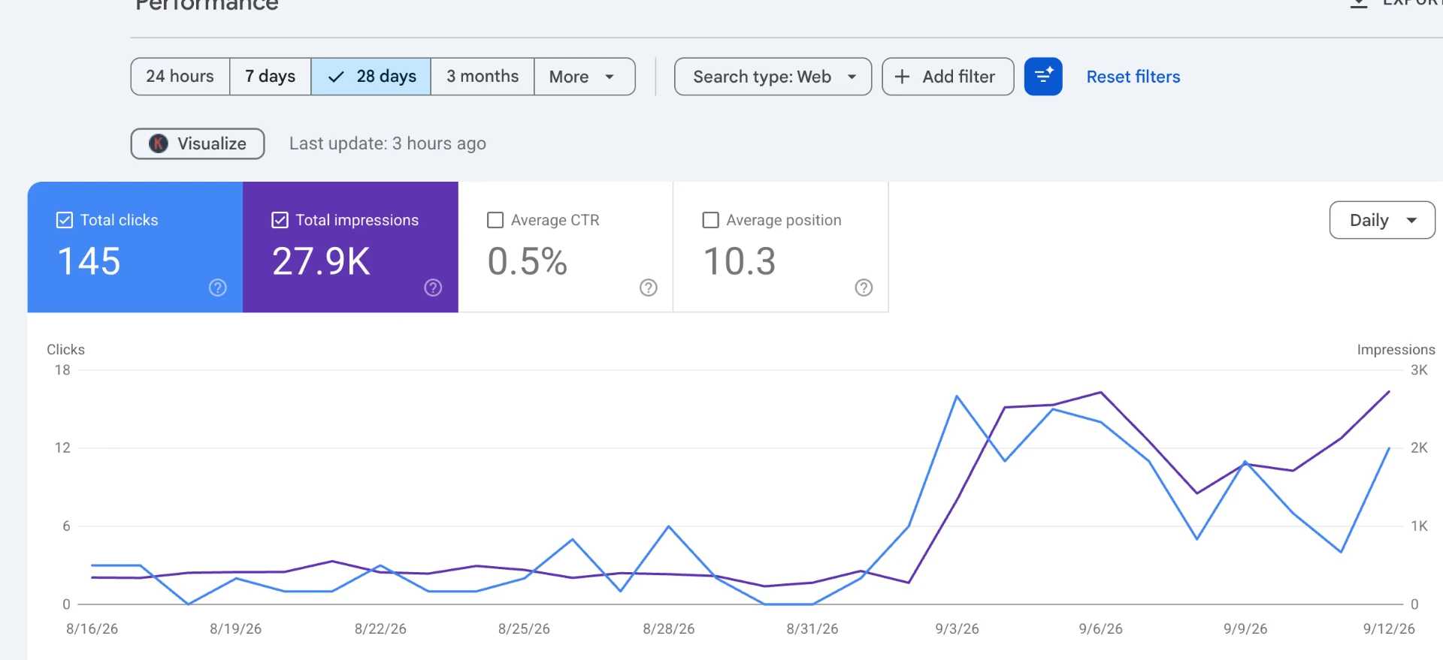Image resolution: width=1443 pixels, height=660 pixels.
Task: Open help icon on Average position card
Action: [864, 288]
